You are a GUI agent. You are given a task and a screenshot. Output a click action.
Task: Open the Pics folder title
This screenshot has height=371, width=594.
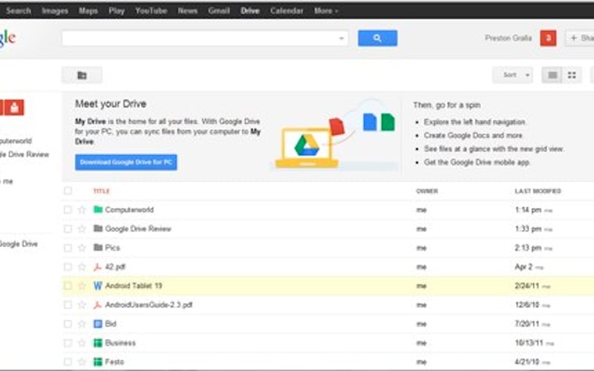(113, 248)
